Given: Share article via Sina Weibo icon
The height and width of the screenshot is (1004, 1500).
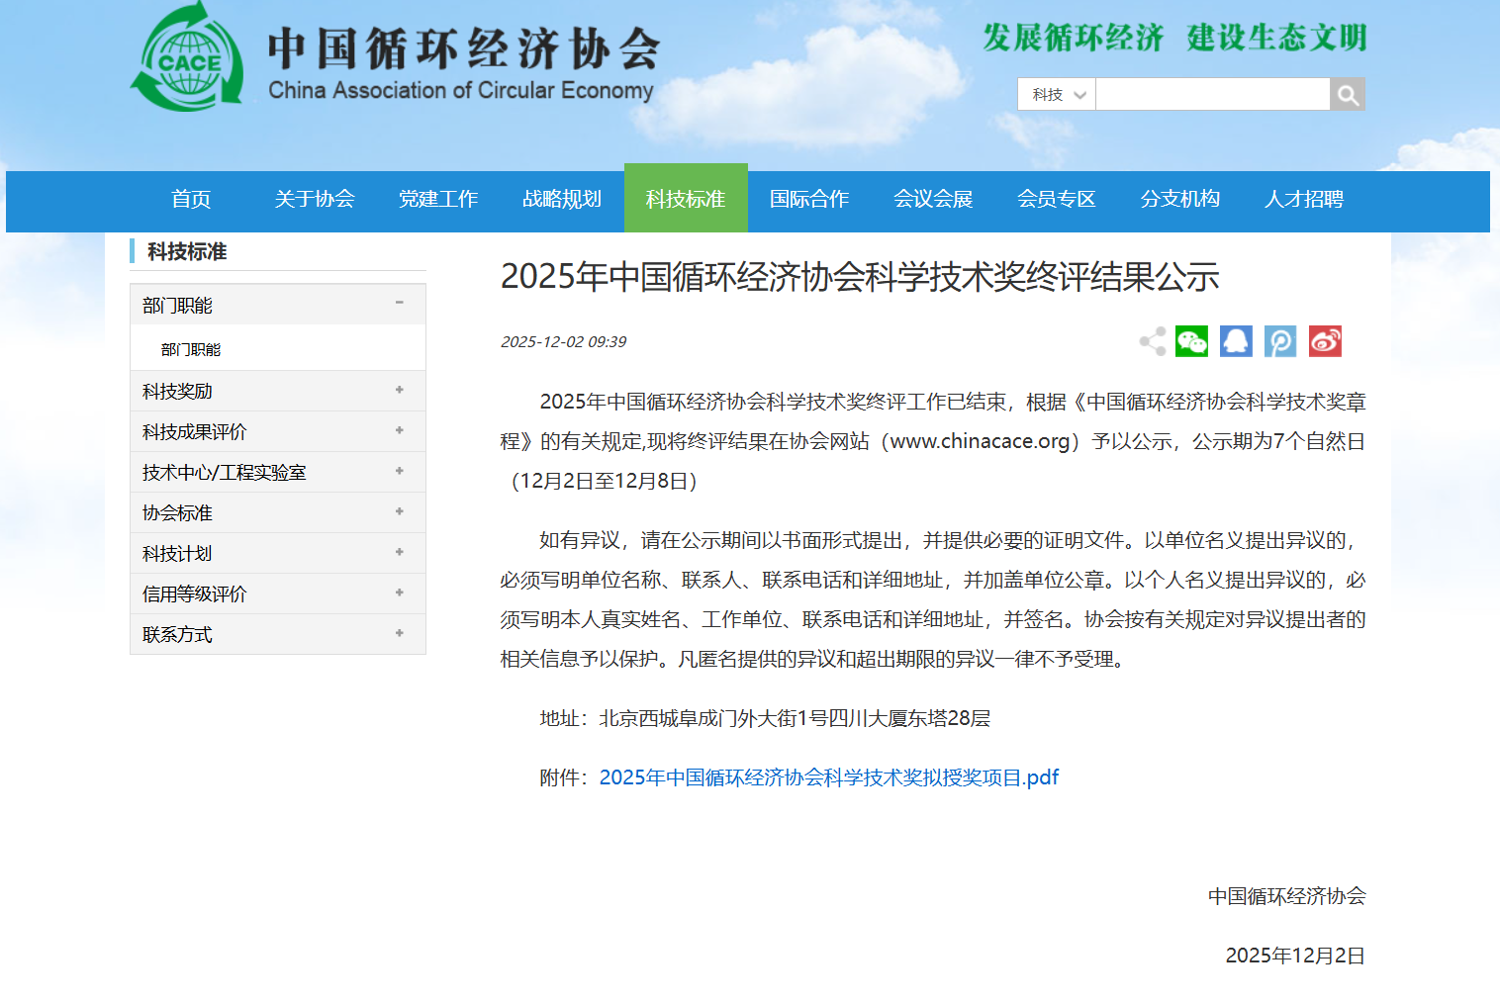Looking at the screenshot, I should pos(1325,341).
